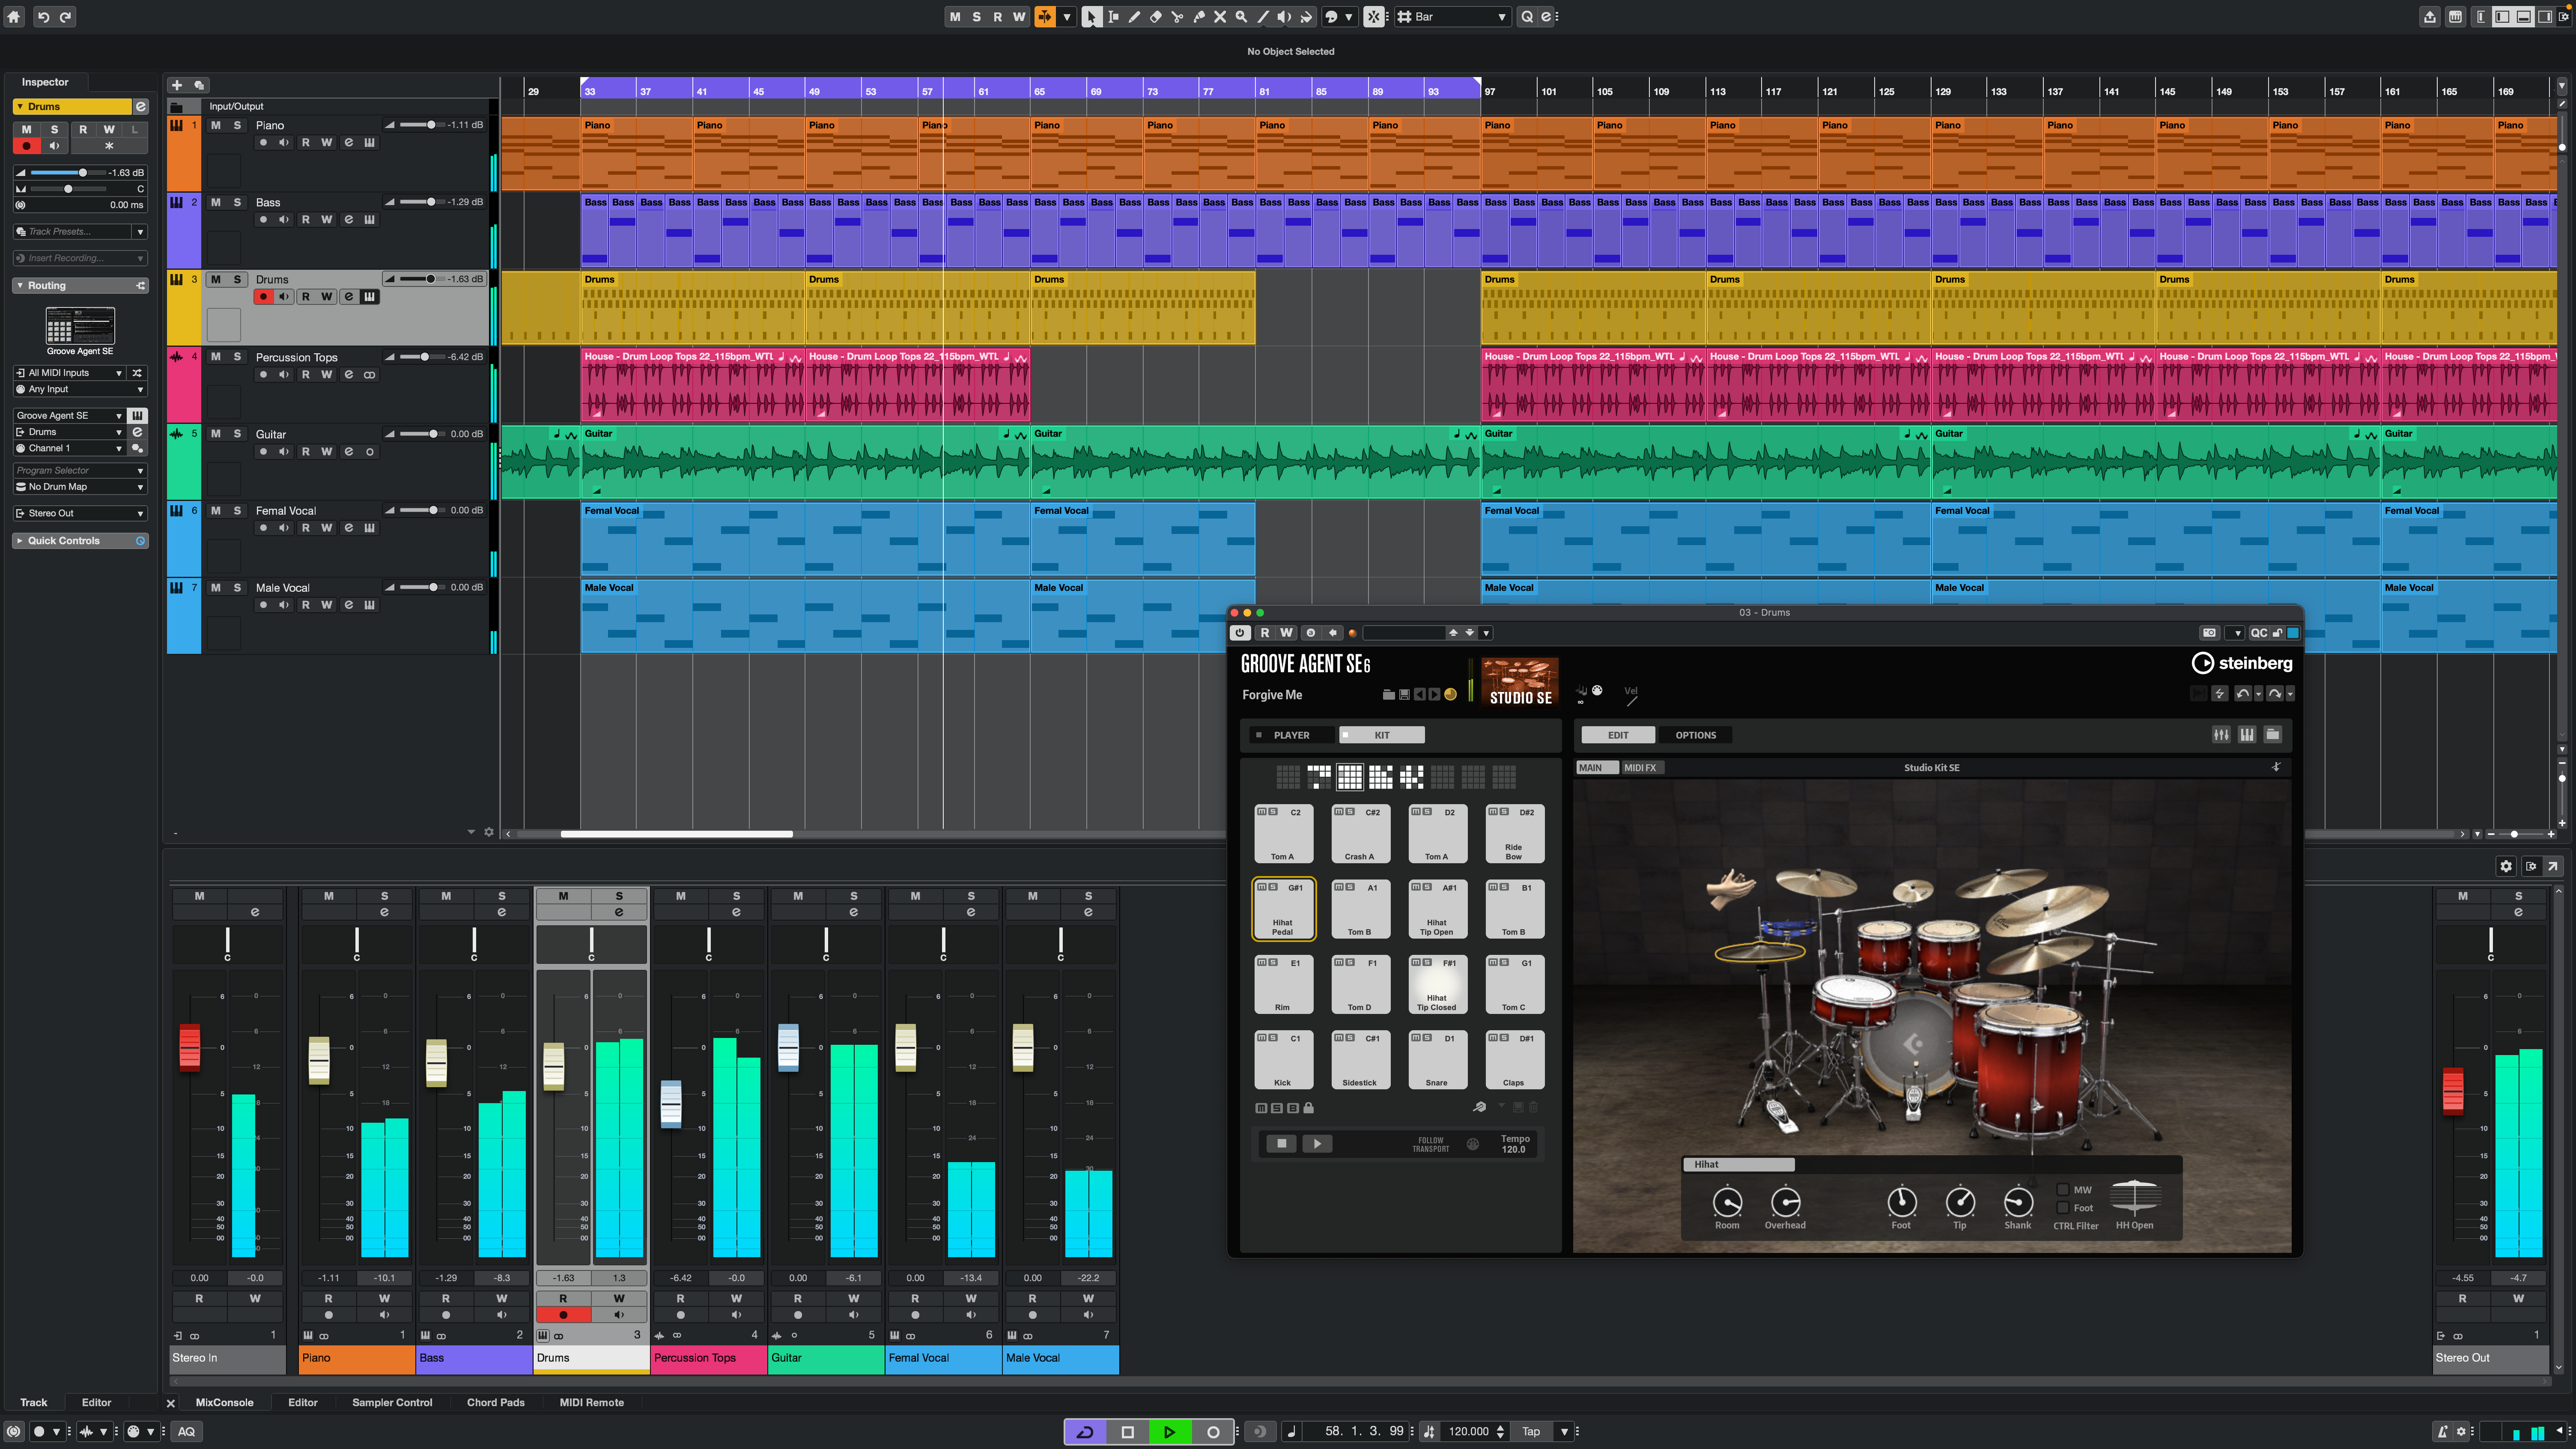This screenshot has width=2576, height=1449.
Task: Click the Tap tempo button
Action: point(1530,1431)
